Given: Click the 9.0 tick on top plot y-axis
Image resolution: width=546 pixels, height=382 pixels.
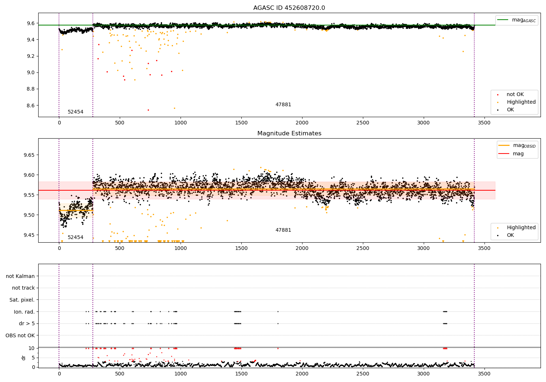Looking at the screenshot, I should pos(31,73).
